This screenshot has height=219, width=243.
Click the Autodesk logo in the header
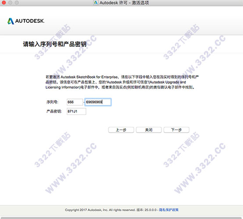click(26, 21)
